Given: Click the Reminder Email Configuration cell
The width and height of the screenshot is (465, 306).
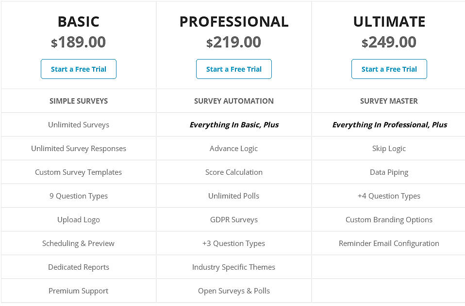Looking at the screenshot, I should click(x=389, y=243).
